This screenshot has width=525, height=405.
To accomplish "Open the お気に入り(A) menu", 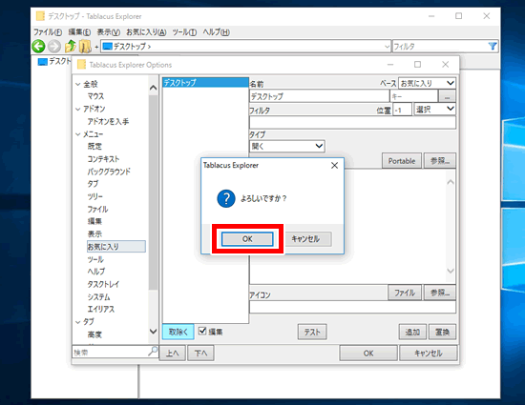I will [x=146, y=32].
